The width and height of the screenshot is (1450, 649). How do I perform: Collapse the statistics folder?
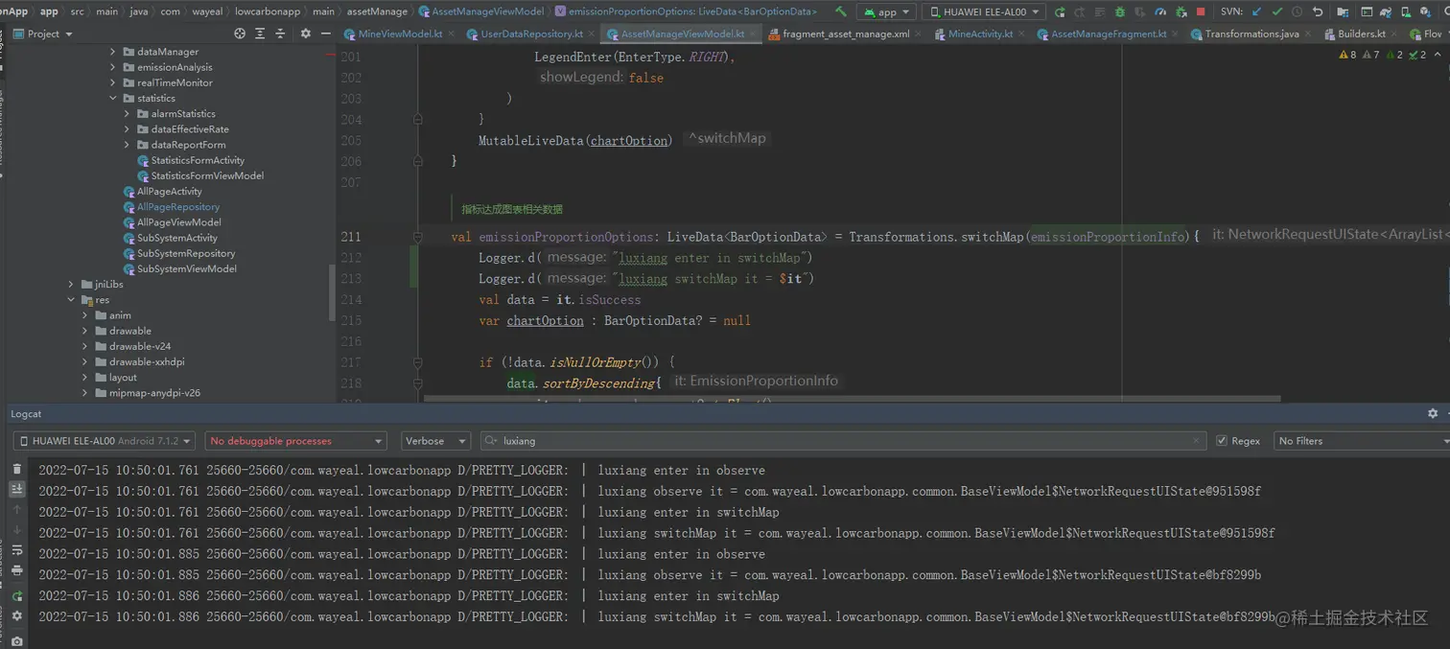tap(113, 98)
